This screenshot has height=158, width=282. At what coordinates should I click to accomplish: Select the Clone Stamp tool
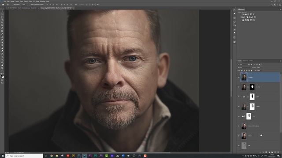point(2,37)
